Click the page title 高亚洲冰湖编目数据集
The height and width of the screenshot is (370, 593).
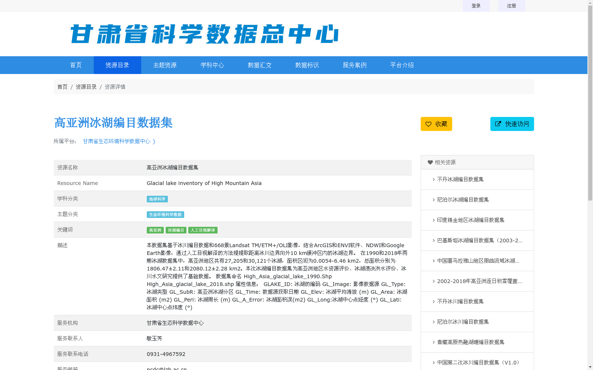[113, 123]
